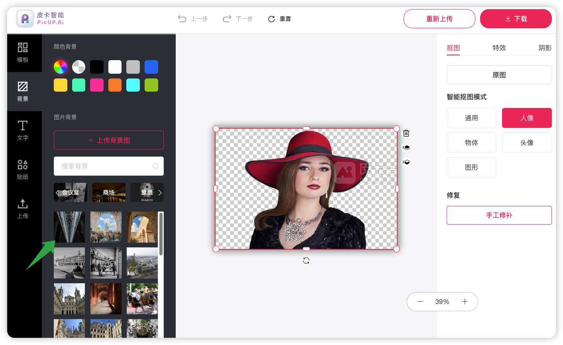The width and height of the screenshot is (563, 345).
Task: Pick the stone arch blue sky thumbnail
Action: point(142,227)
